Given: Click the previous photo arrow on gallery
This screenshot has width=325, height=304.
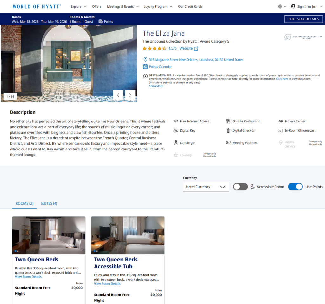Looking at the screenshot, I should 118,96.
